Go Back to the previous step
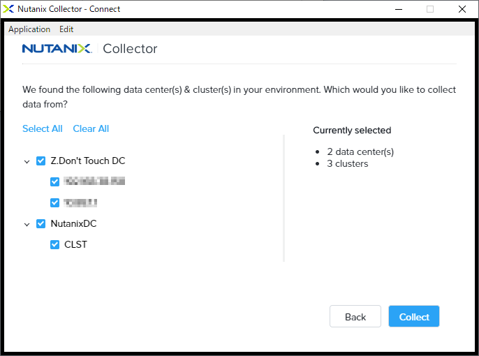Viewport: 479px width, 356px height. 355,317
